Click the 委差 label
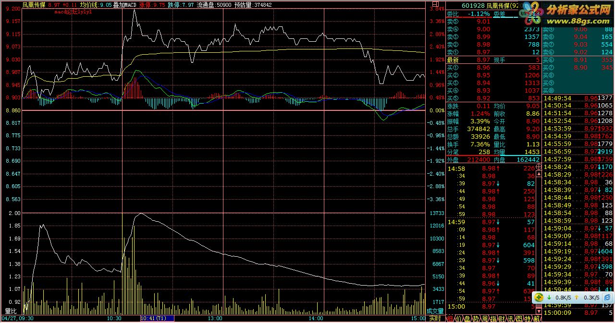The image size is (615, 323). point(499,14)
